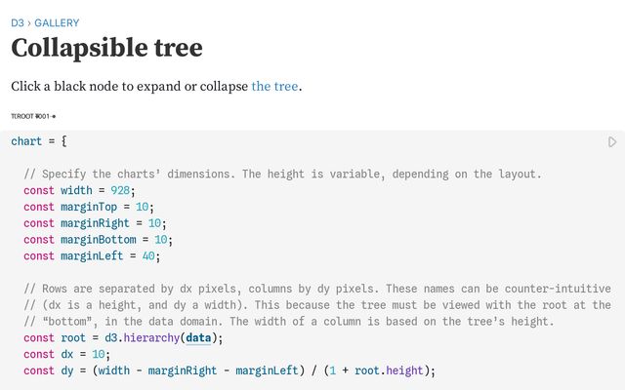Screen dimensions: 625x390
Task: Click the chart cell name in code
Action: tap(26, 141)
